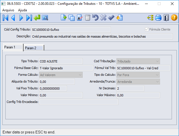This screenshot has height=136, width=179.
Task: Go to the next record
Action: 21,18
